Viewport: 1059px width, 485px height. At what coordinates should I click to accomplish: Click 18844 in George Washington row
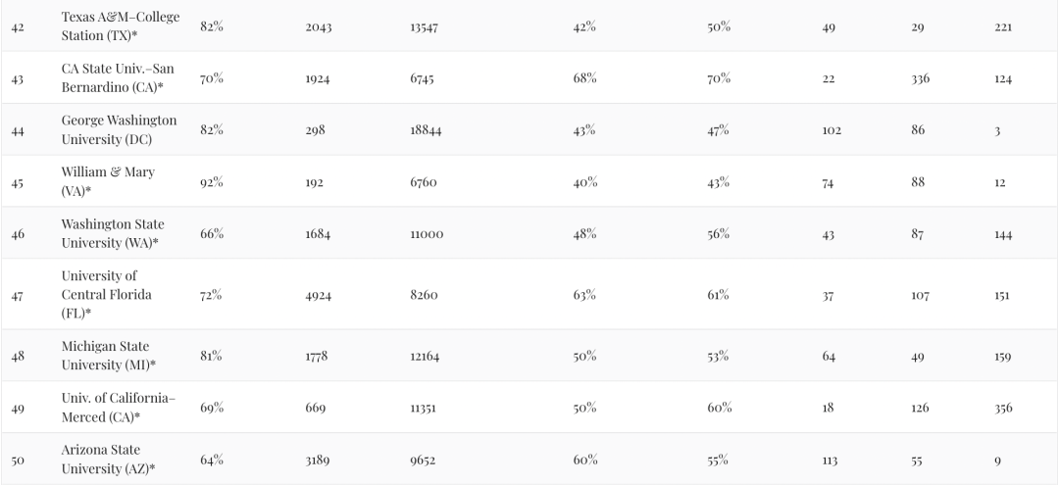click(x=426, y=130)
